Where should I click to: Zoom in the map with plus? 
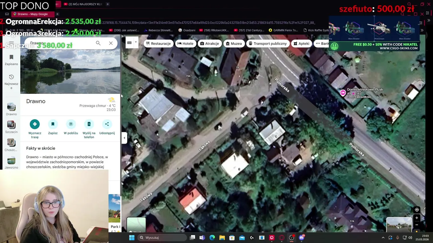pos(417,218)
